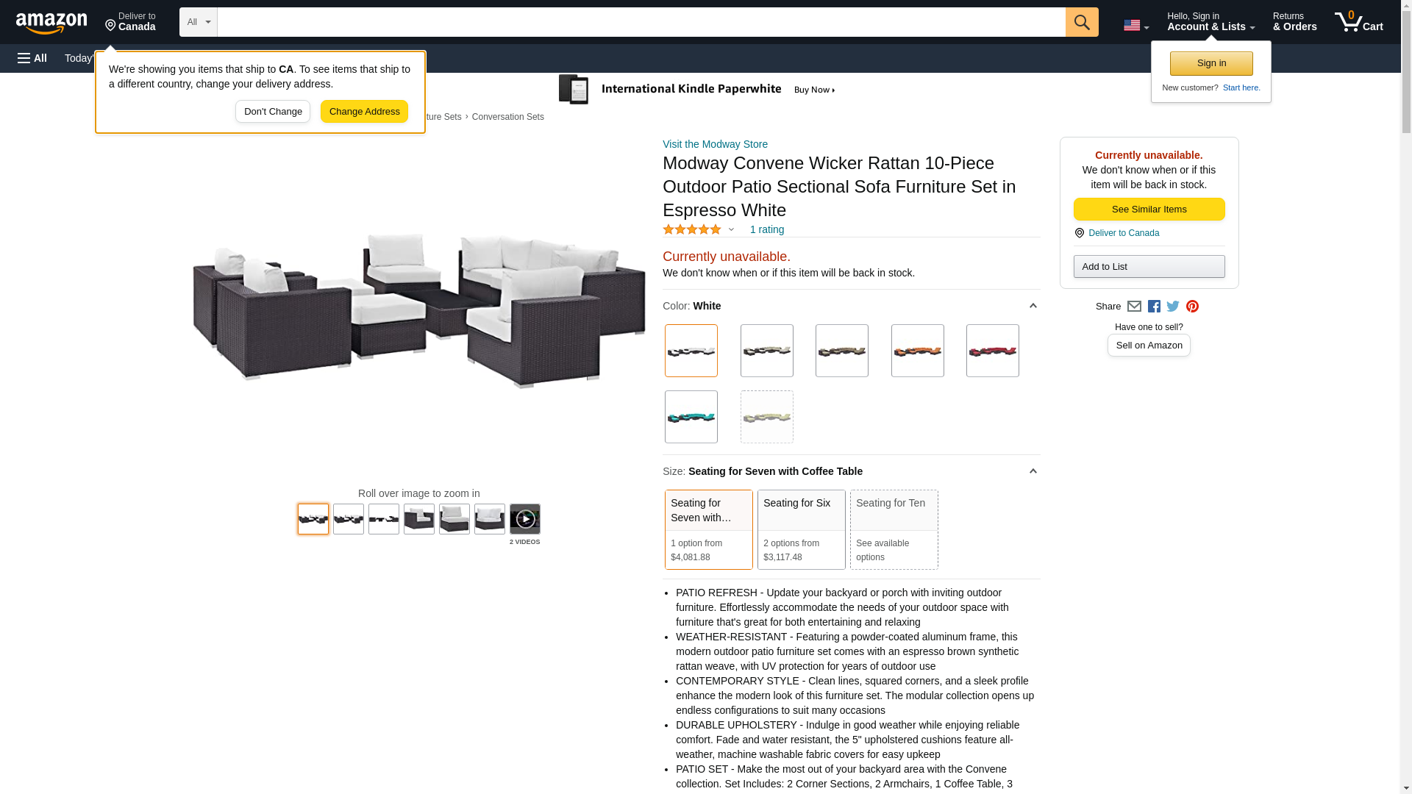1412x794 pixels.
Task: Share product on Pinterest
Action: 1192,307
